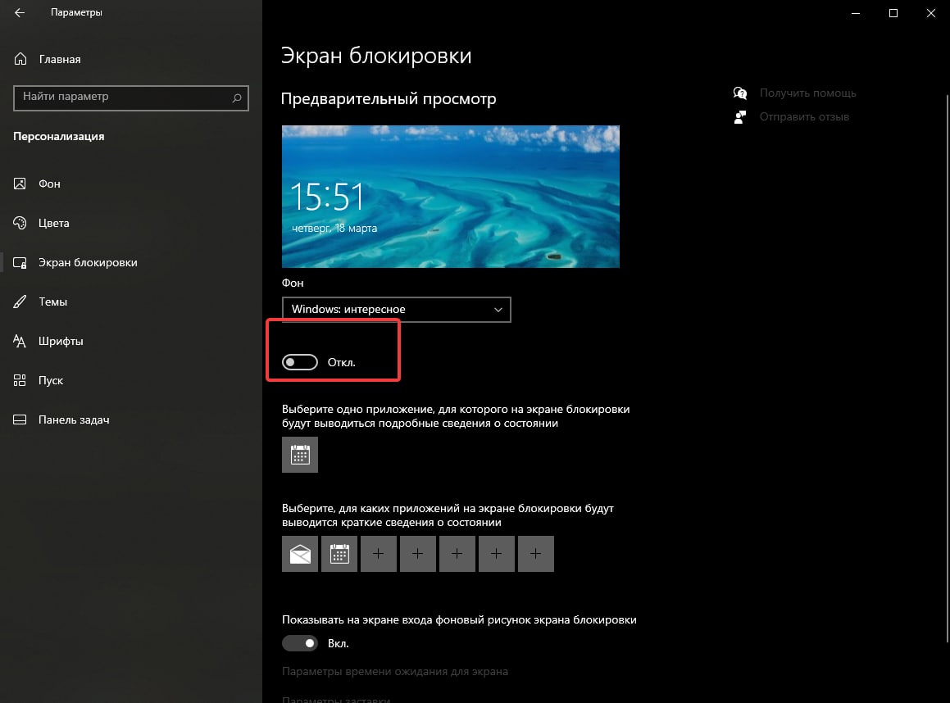Open the Панель задач settings section
950x703 pixels.
coord(73,420)
